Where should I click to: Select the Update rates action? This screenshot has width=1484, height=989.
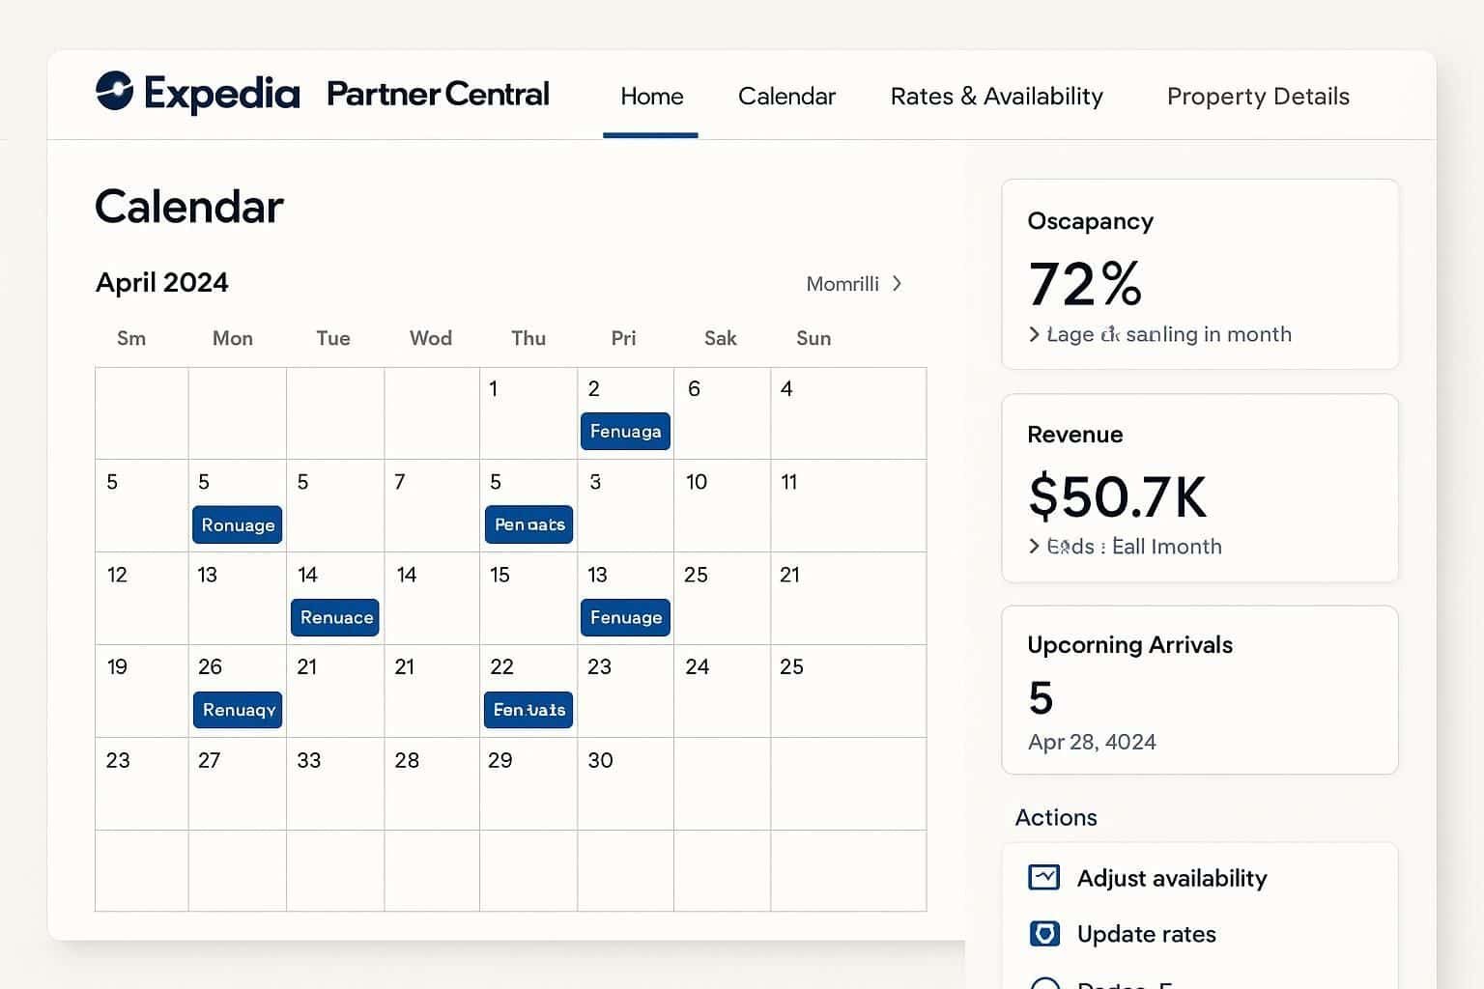1146,934
